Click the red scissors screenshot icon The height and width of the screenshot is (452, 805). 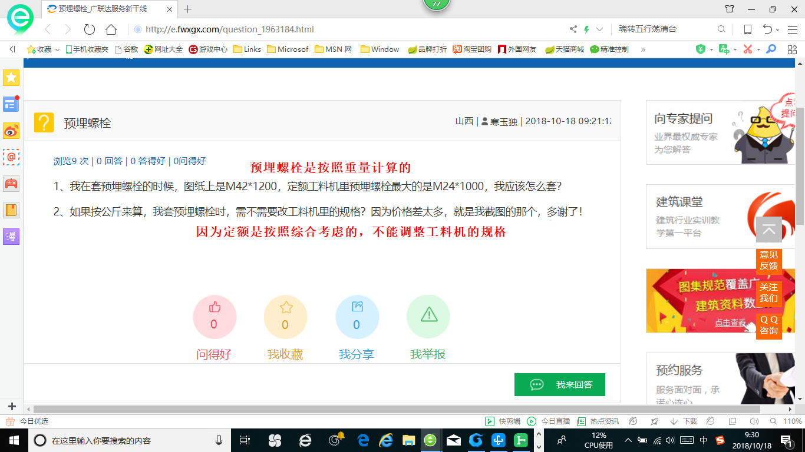pos(747,49)
